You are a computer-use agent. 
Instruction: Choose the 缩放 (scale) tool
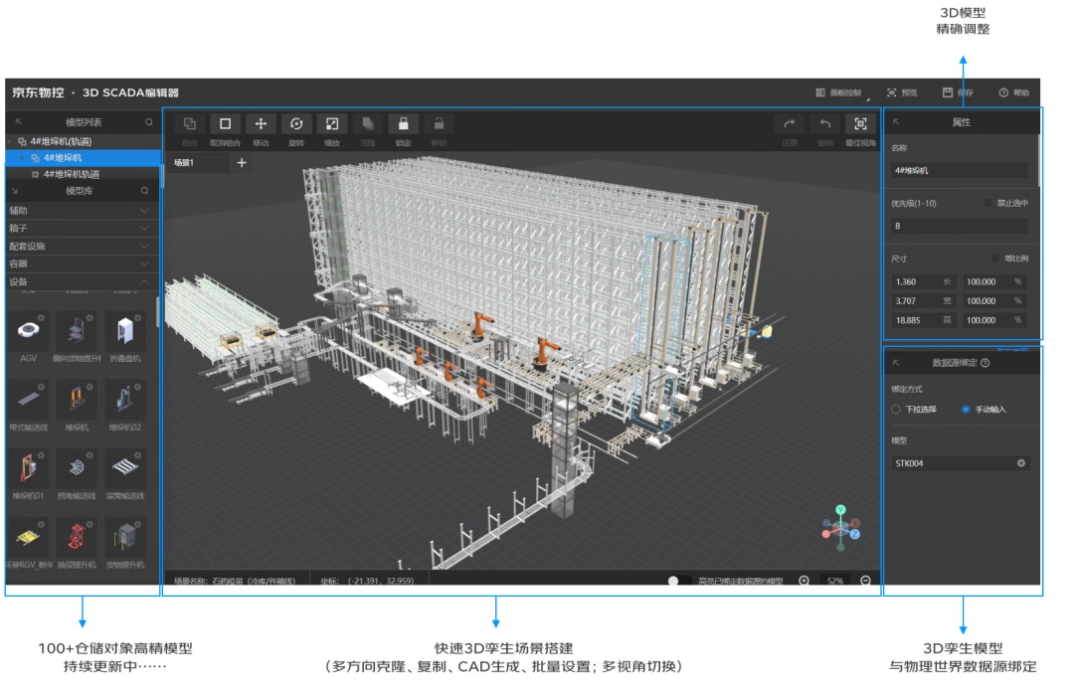pos(332,124)
